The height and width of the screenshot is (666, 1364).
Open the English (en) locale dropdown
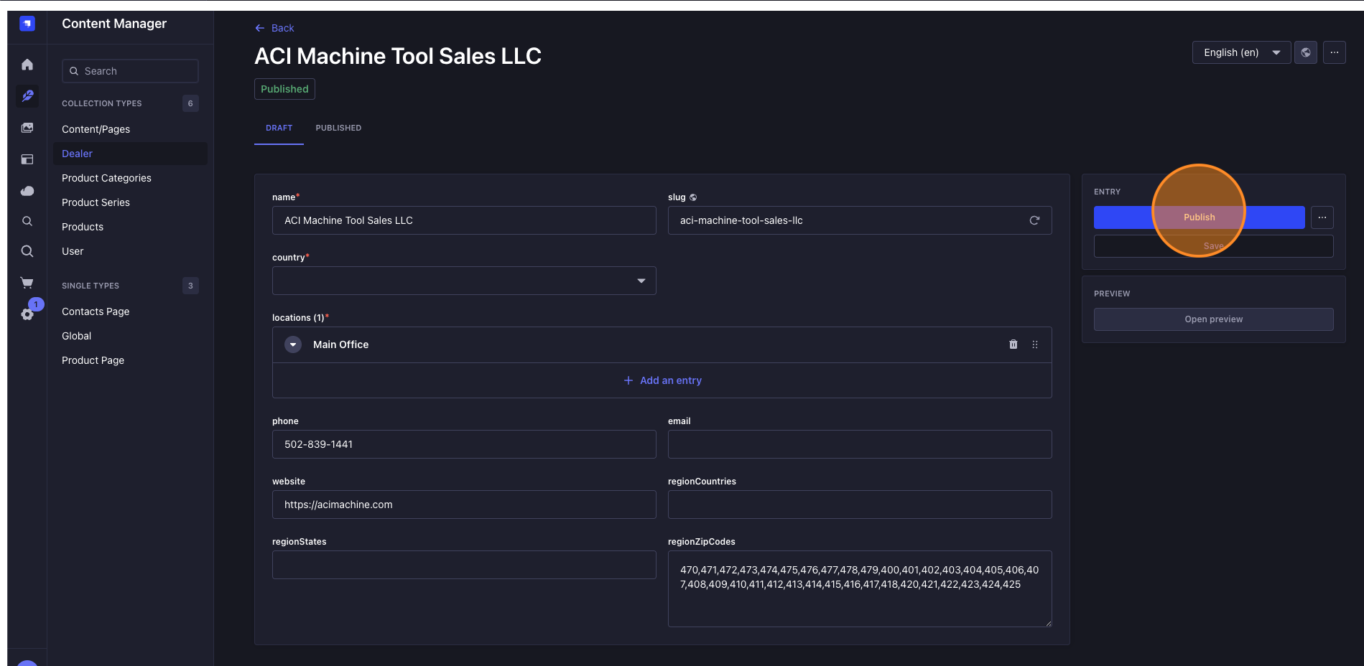coord(1241,52)
